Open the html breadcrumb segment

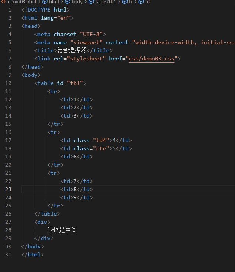[x=54, y=2]
